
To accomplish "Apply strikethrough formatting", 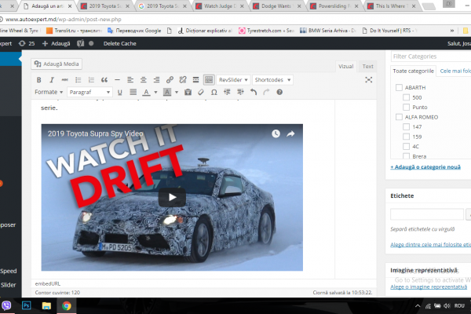I will coord(64,80).
